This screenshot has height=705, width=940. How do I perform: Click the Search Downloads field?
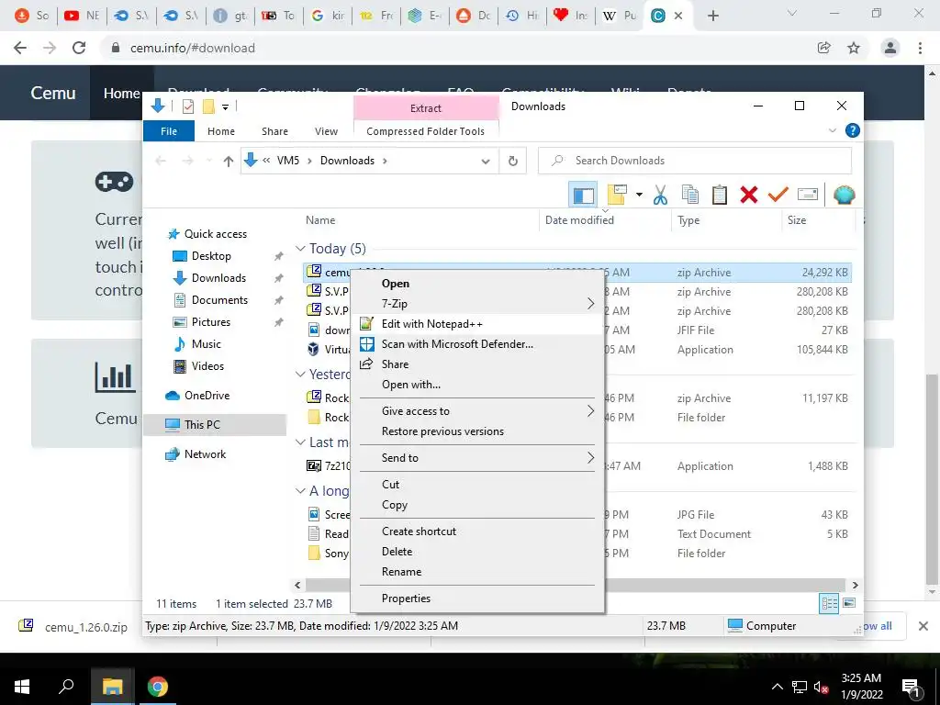click(x=694, y=161)
